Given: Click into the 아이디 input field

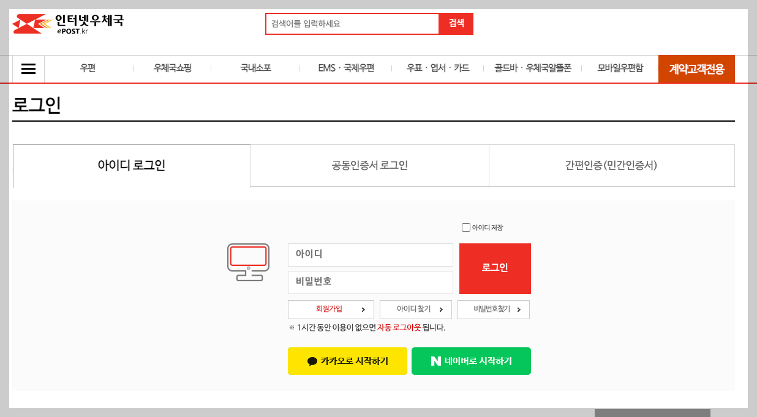Looking at the screenshot, I should point(370,254).
